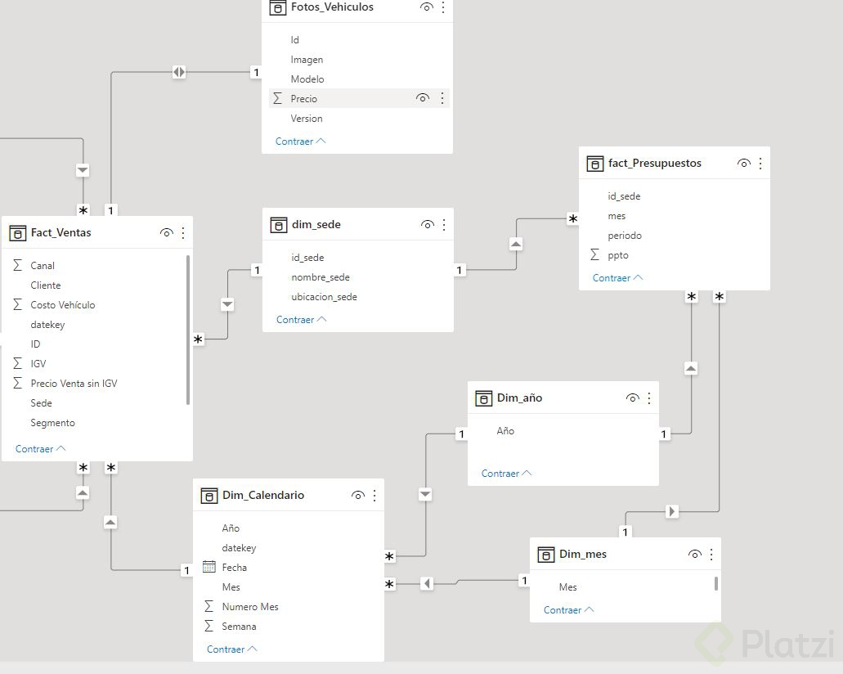Click the Contraer link in Dim_Calendario
Image resolution: width=843 pixels, height=674 pixels.
pyautogui.click(x=231, y=649)
